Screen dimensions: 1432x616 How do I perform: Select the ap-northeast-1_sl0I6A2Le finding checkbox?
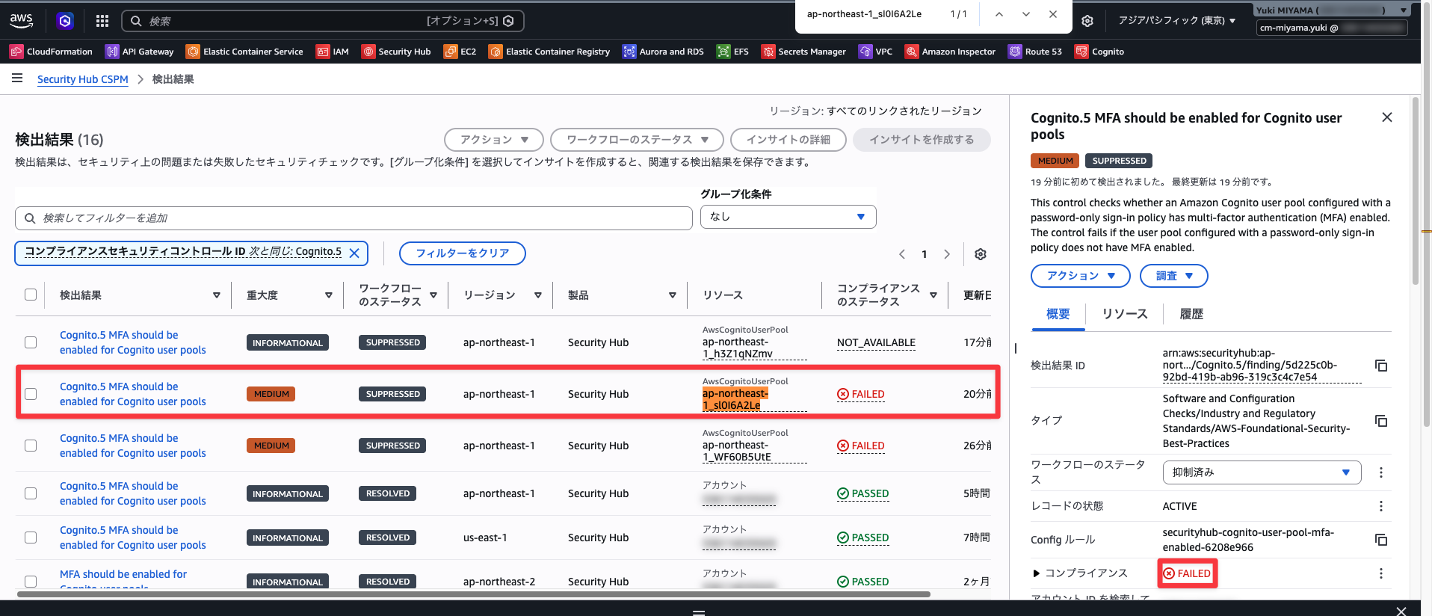click(x=31, y=394)
